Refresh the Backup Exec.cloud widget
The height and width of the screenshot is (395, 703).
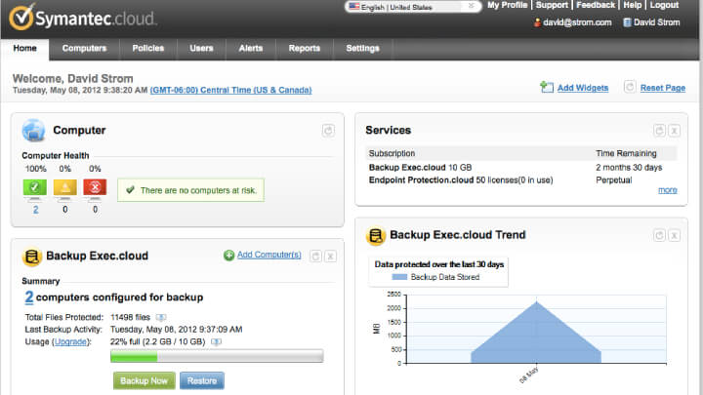click(x=315, y=257)
